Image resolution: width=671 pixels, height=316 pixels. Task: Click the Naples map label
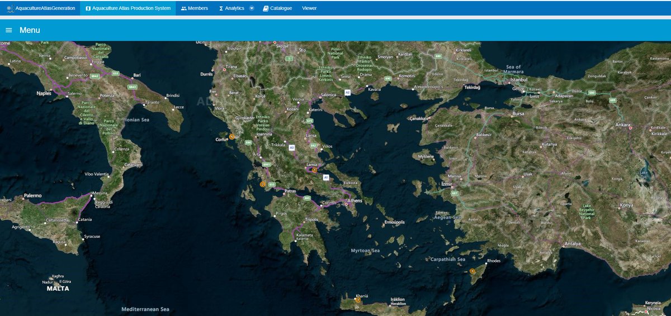pyautogui.click(x=44, y=93)
